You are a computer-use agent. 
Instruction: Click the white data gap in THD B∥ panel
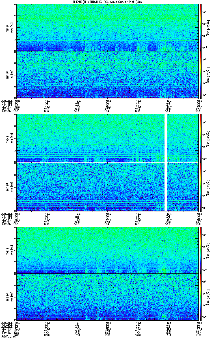point(166,187)
